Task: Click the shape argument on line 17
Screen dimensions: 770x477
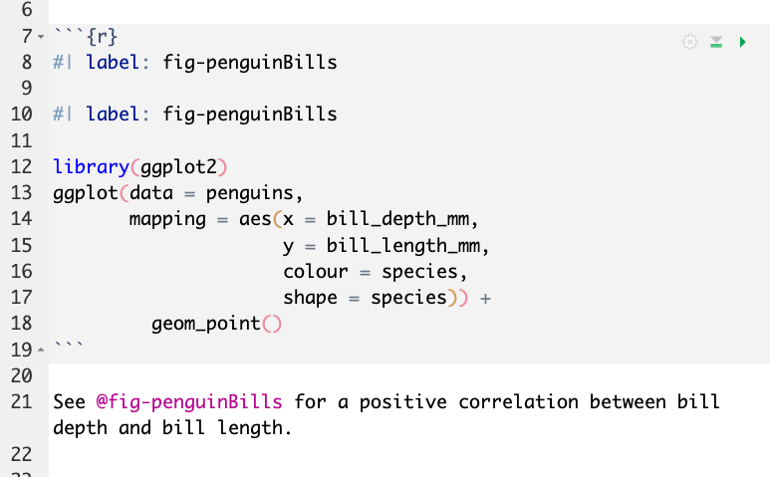Action: [x=310, y=297]
